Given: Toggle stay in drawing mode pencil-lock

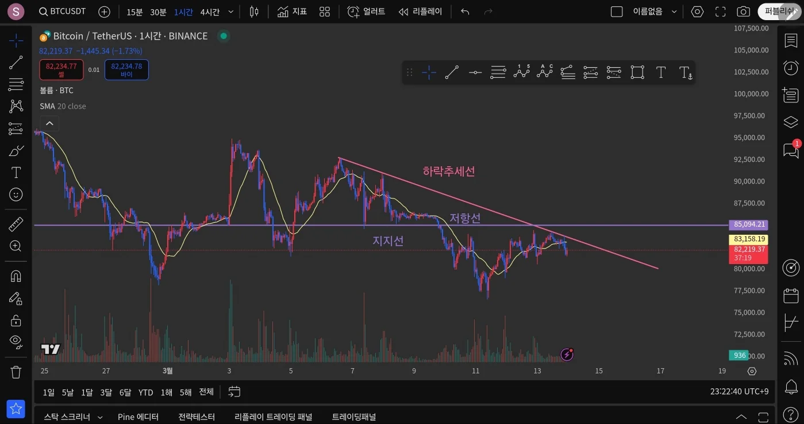Looking at the screenshot, I should pos(16,298).
